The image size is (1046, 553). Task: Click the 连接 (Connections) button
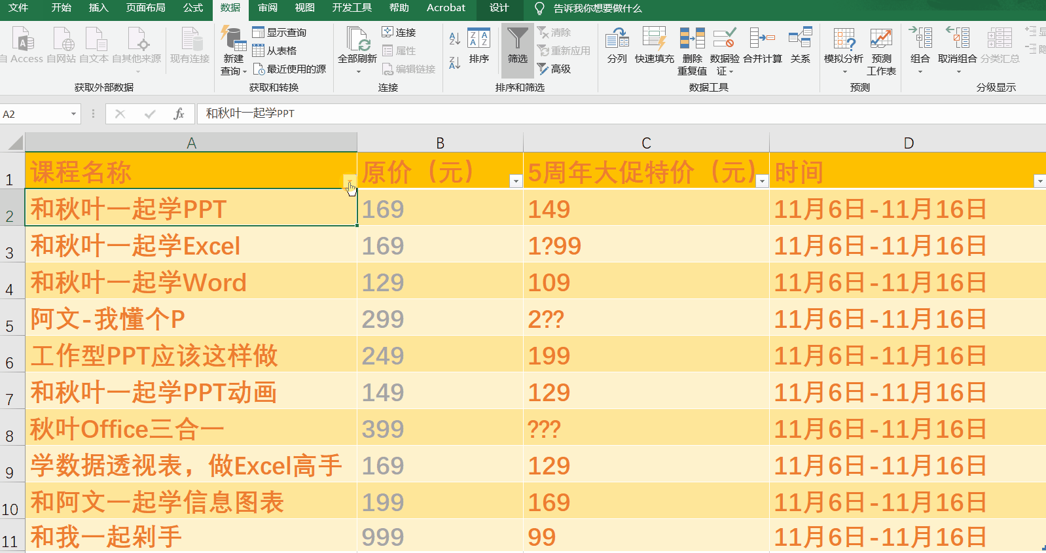pyautogui.click(x=399, y=32)
